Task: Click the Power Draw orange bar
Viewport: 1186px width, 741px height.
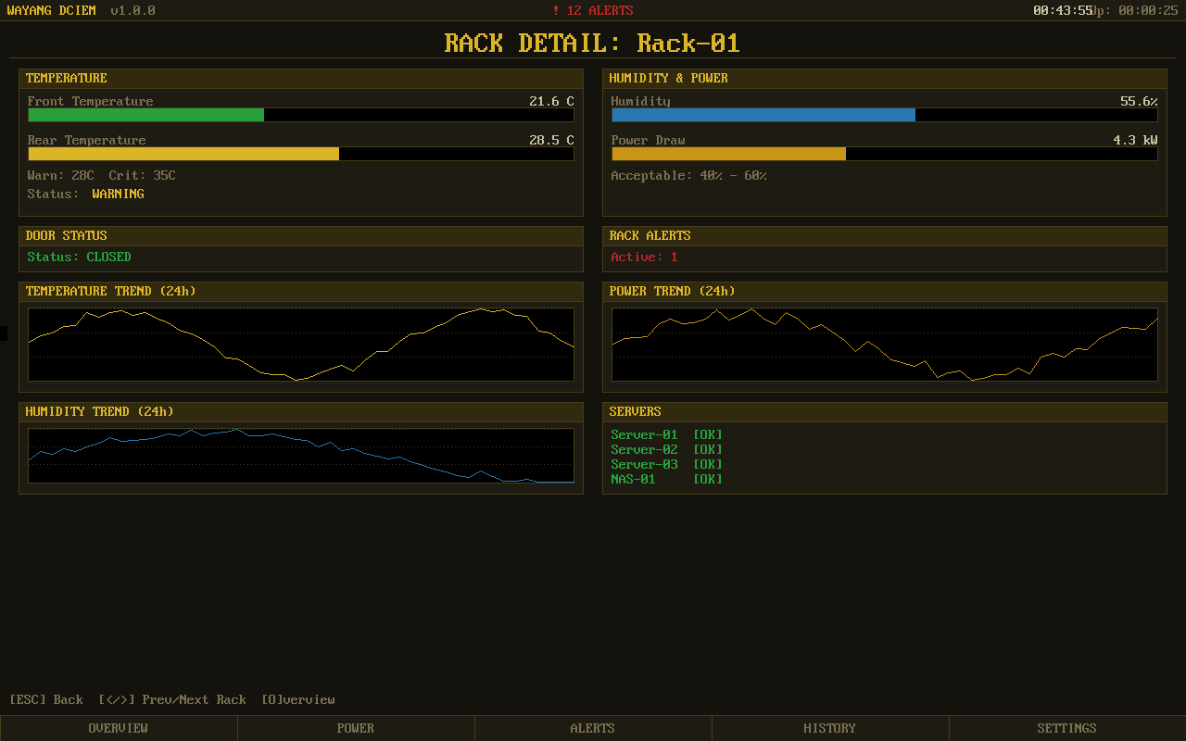Action: coord(728,154)
